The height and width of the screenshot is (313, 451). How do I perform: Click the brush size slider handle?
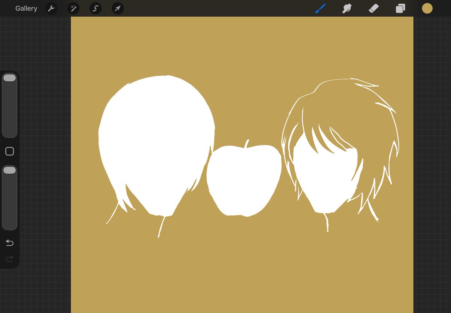point(9,78)
